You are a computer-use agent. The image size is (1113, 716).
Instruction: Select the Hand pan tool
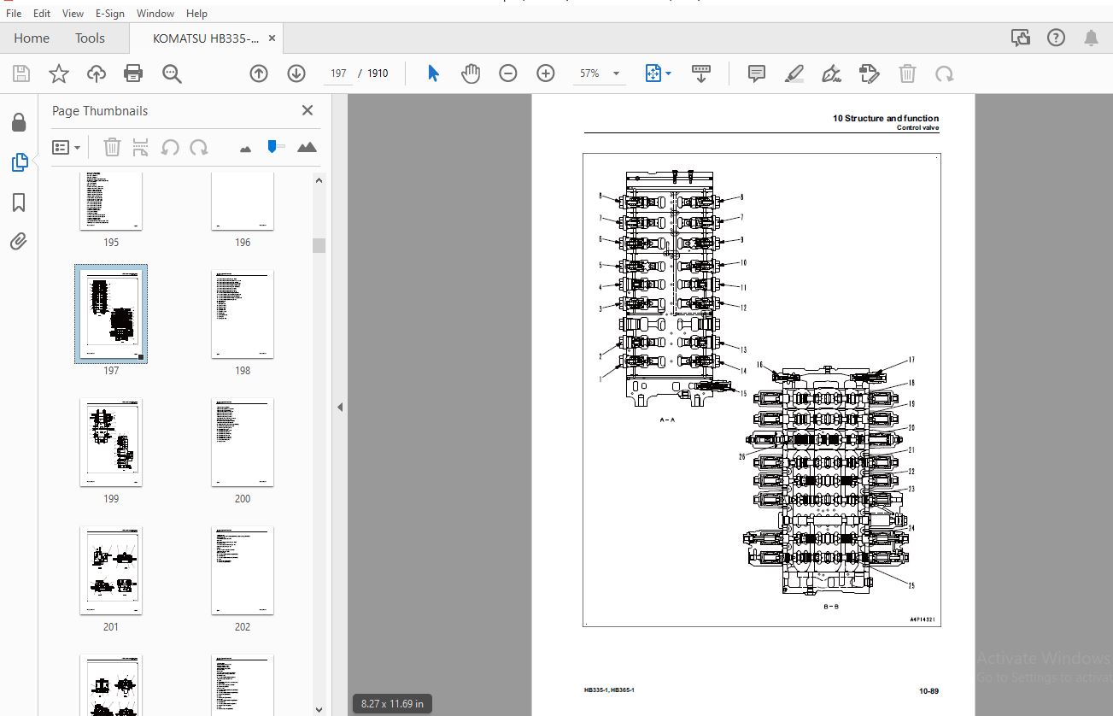pyautogui.click(x=471, y=73)
